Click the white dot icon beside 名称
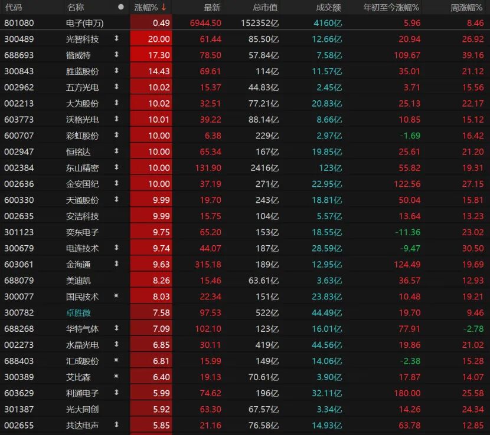Image resolution: width=490 pixels, height=435 pixels. coord(121,7)
